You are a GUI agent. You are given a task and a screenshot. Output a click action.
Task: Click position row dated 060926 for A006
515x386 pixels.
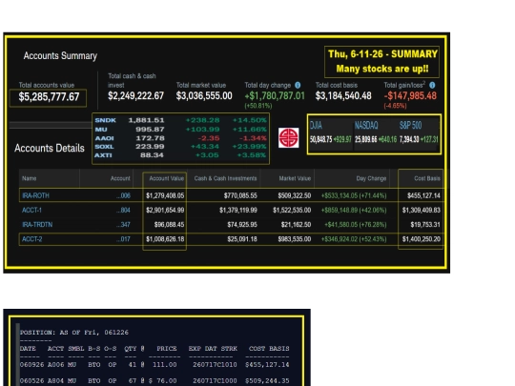click(154, 365)
